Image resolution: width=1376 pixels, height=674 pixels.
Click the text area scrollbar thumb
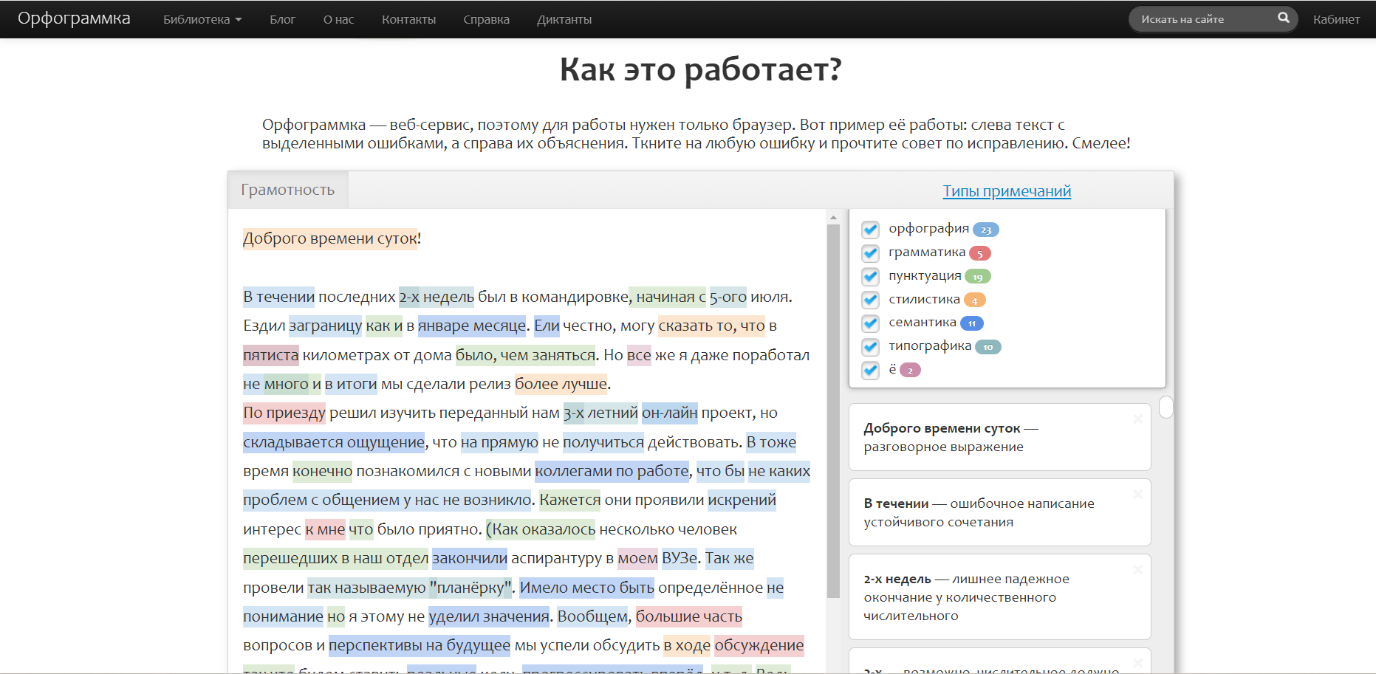tap(833, 410)
